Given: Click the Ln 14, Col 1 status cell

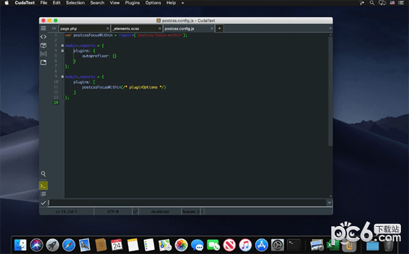Looking at the screenshot, I should point(66,212).
